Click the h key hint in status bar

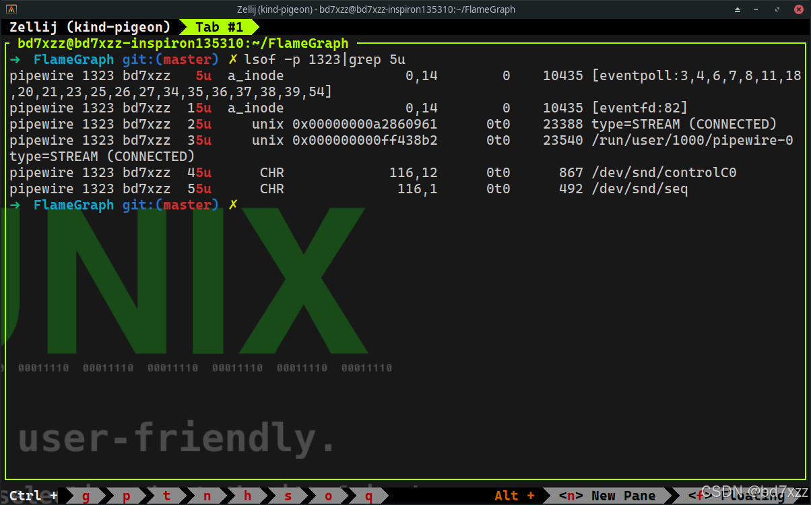coord(247,496)
